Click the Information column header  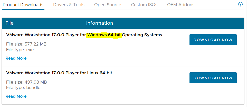[100, 23]
